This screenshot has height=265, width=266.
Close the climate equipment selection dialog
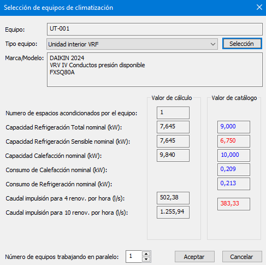(259, 8)
